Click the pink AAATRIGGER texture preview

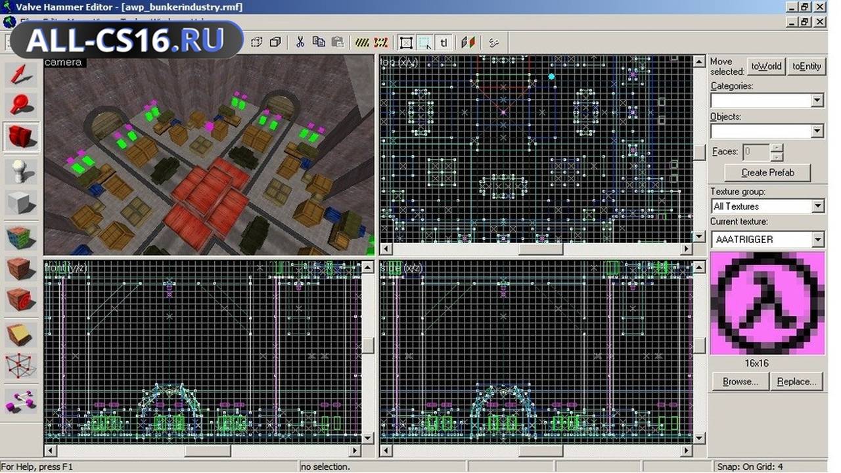coord(767,303)
